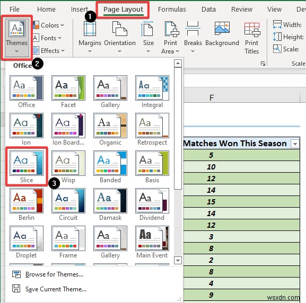The height and width of the screenshot is (303, 306).
Task: Switch to the View tab
Action: click(274, 9)
